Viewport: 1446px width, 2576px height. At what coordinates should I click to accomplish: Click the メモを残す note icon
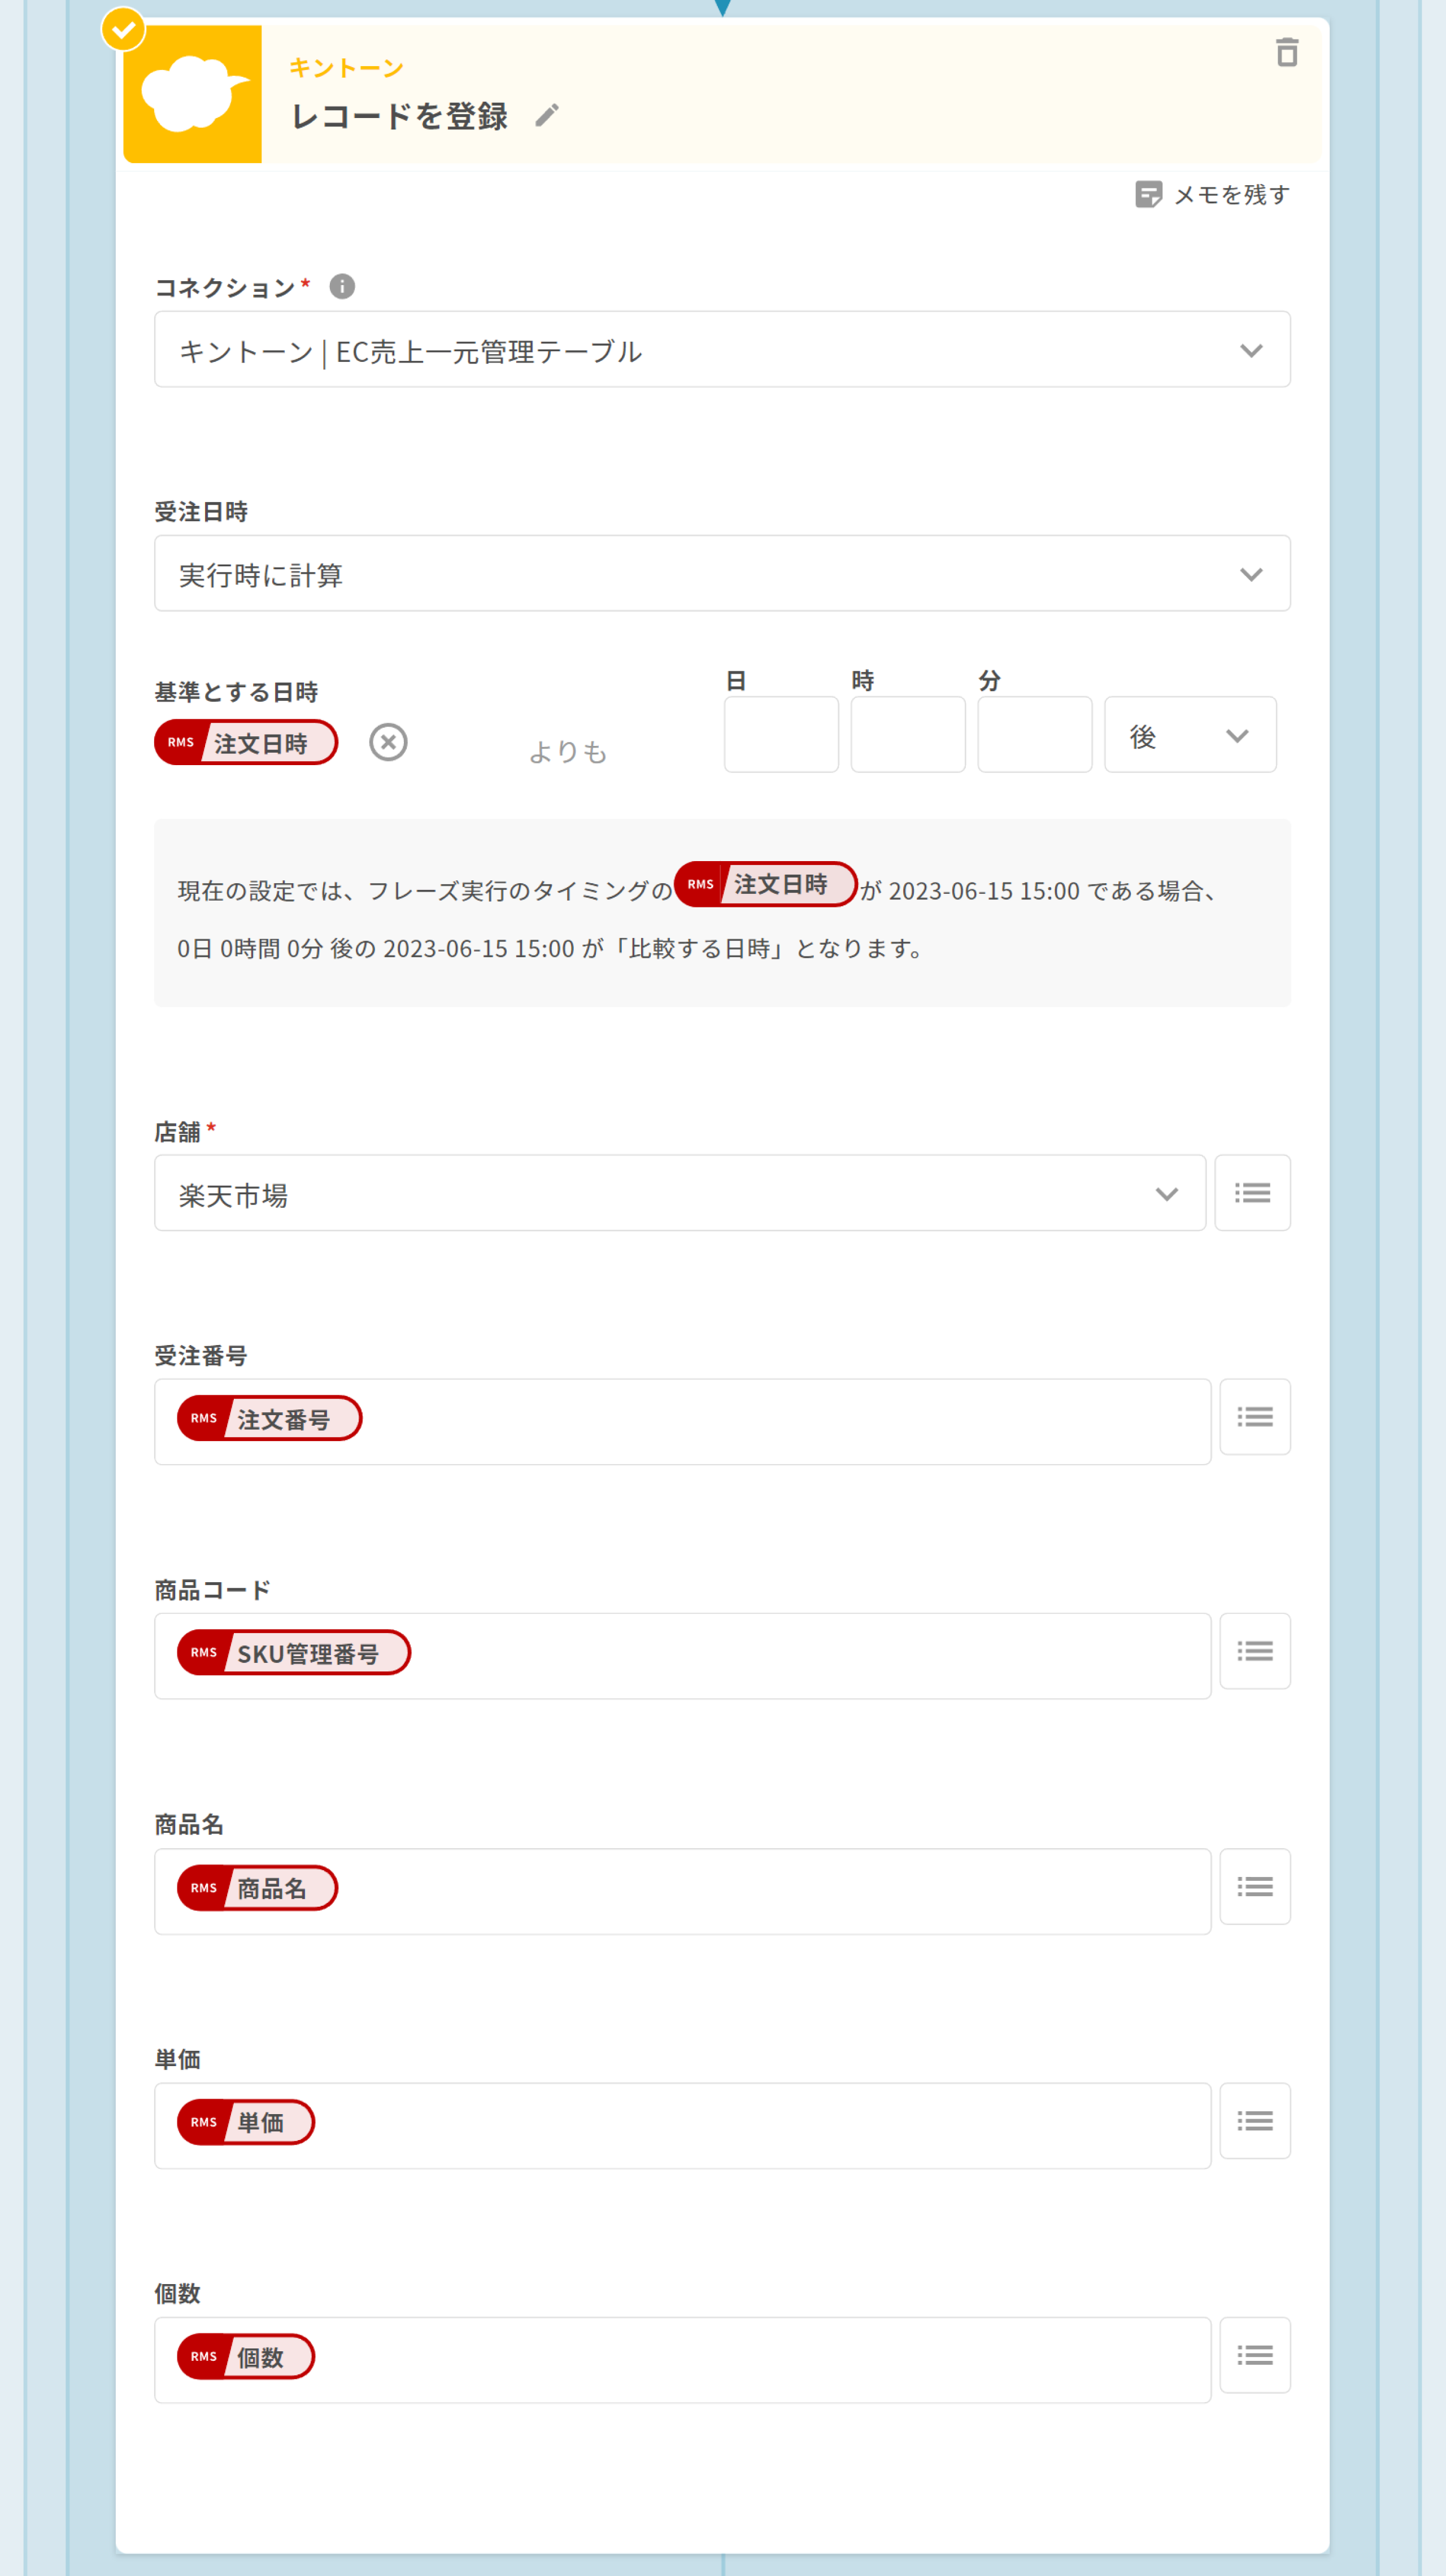[x=1148, y=194]
